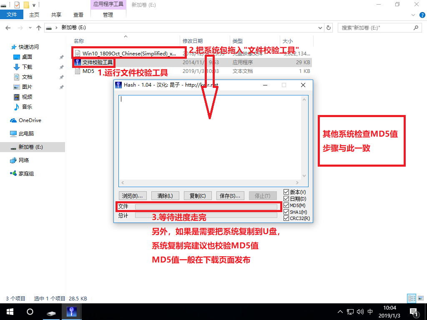Open the 管理 application tools tab
The width and height of the screenshot is (427, 320).
click(x=108, y=14)
